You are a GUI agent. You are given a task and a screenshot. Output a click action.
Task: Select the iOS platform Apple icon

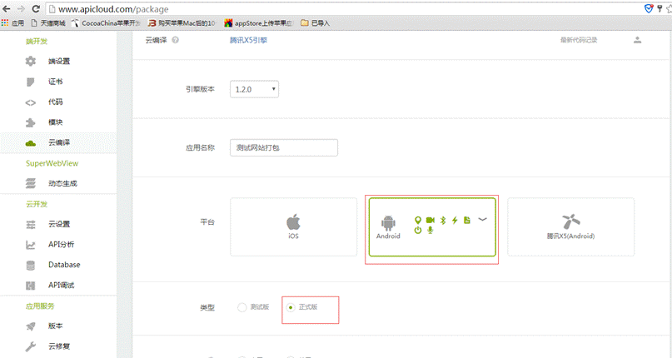293,222
